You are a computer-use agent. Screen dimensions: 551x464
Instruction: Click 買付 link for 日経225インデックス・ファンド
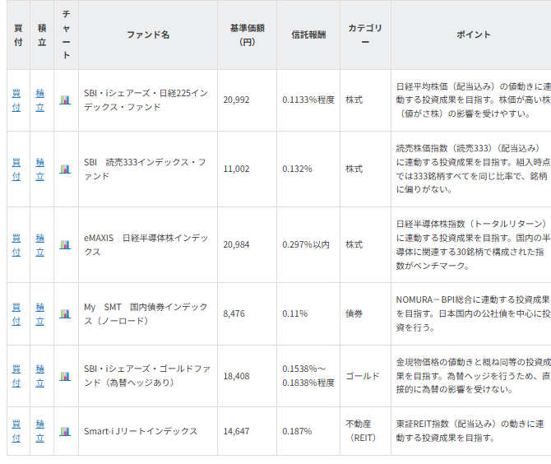click(16, 100)
